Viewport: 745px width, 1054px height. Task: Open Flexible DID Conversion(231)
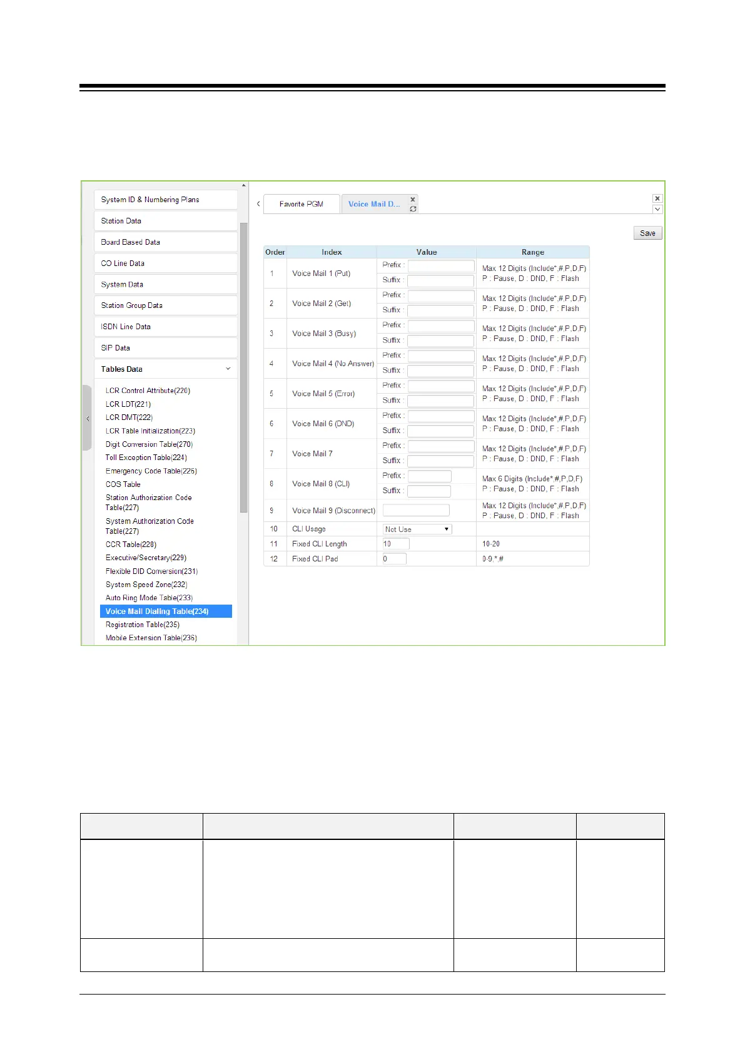[151, 571]
